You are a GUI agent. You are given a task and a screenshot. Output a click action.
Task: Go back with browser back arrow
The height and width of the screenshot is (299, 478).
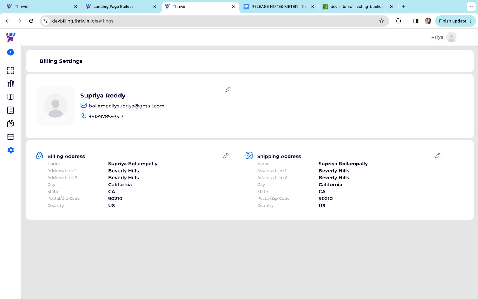pos(7,21)
